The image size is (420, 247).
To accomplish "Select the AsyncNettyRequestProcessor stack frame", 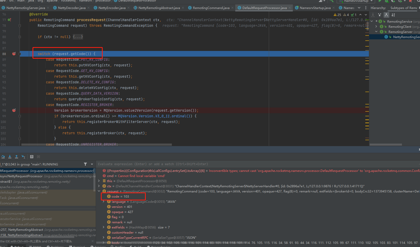I will [47, 176].
